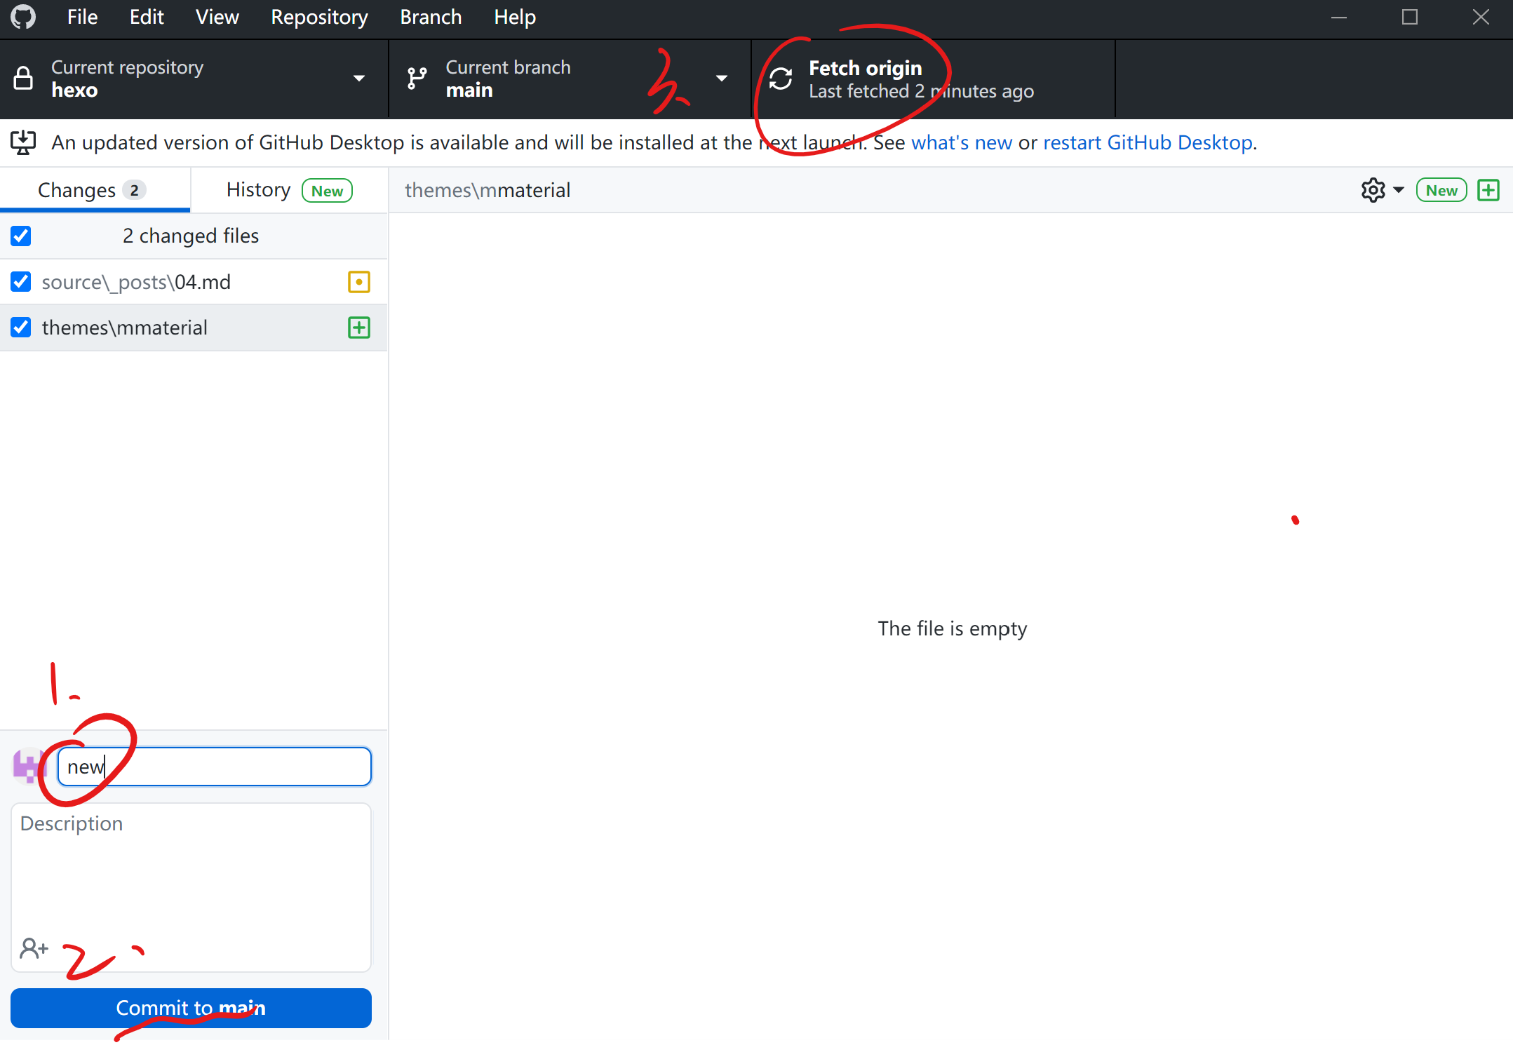The image size is (1513, 1045).
Task: Open the diff settings gear icon
Action: tap(1373, 190)
